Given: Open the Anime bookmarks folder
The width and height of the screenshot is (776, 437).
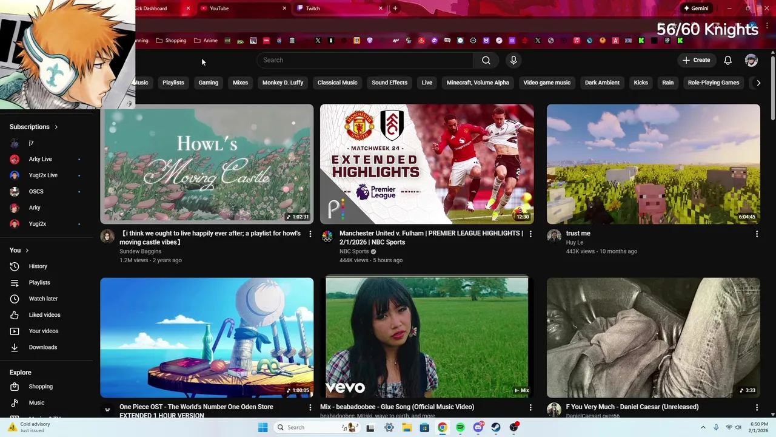Looking at the screenshot, I should [x=206, y=41].
